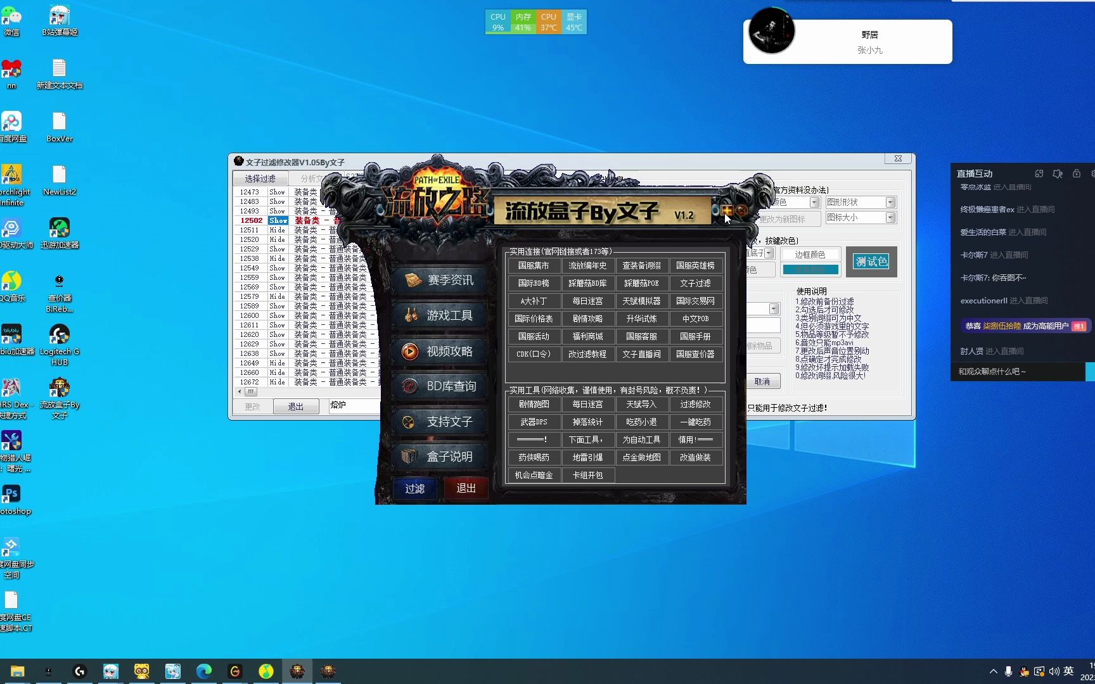This screenshot has height=684, width=1095.
Task: Click the tray speaker volume icon
Action: click(x=1054, y=671)
